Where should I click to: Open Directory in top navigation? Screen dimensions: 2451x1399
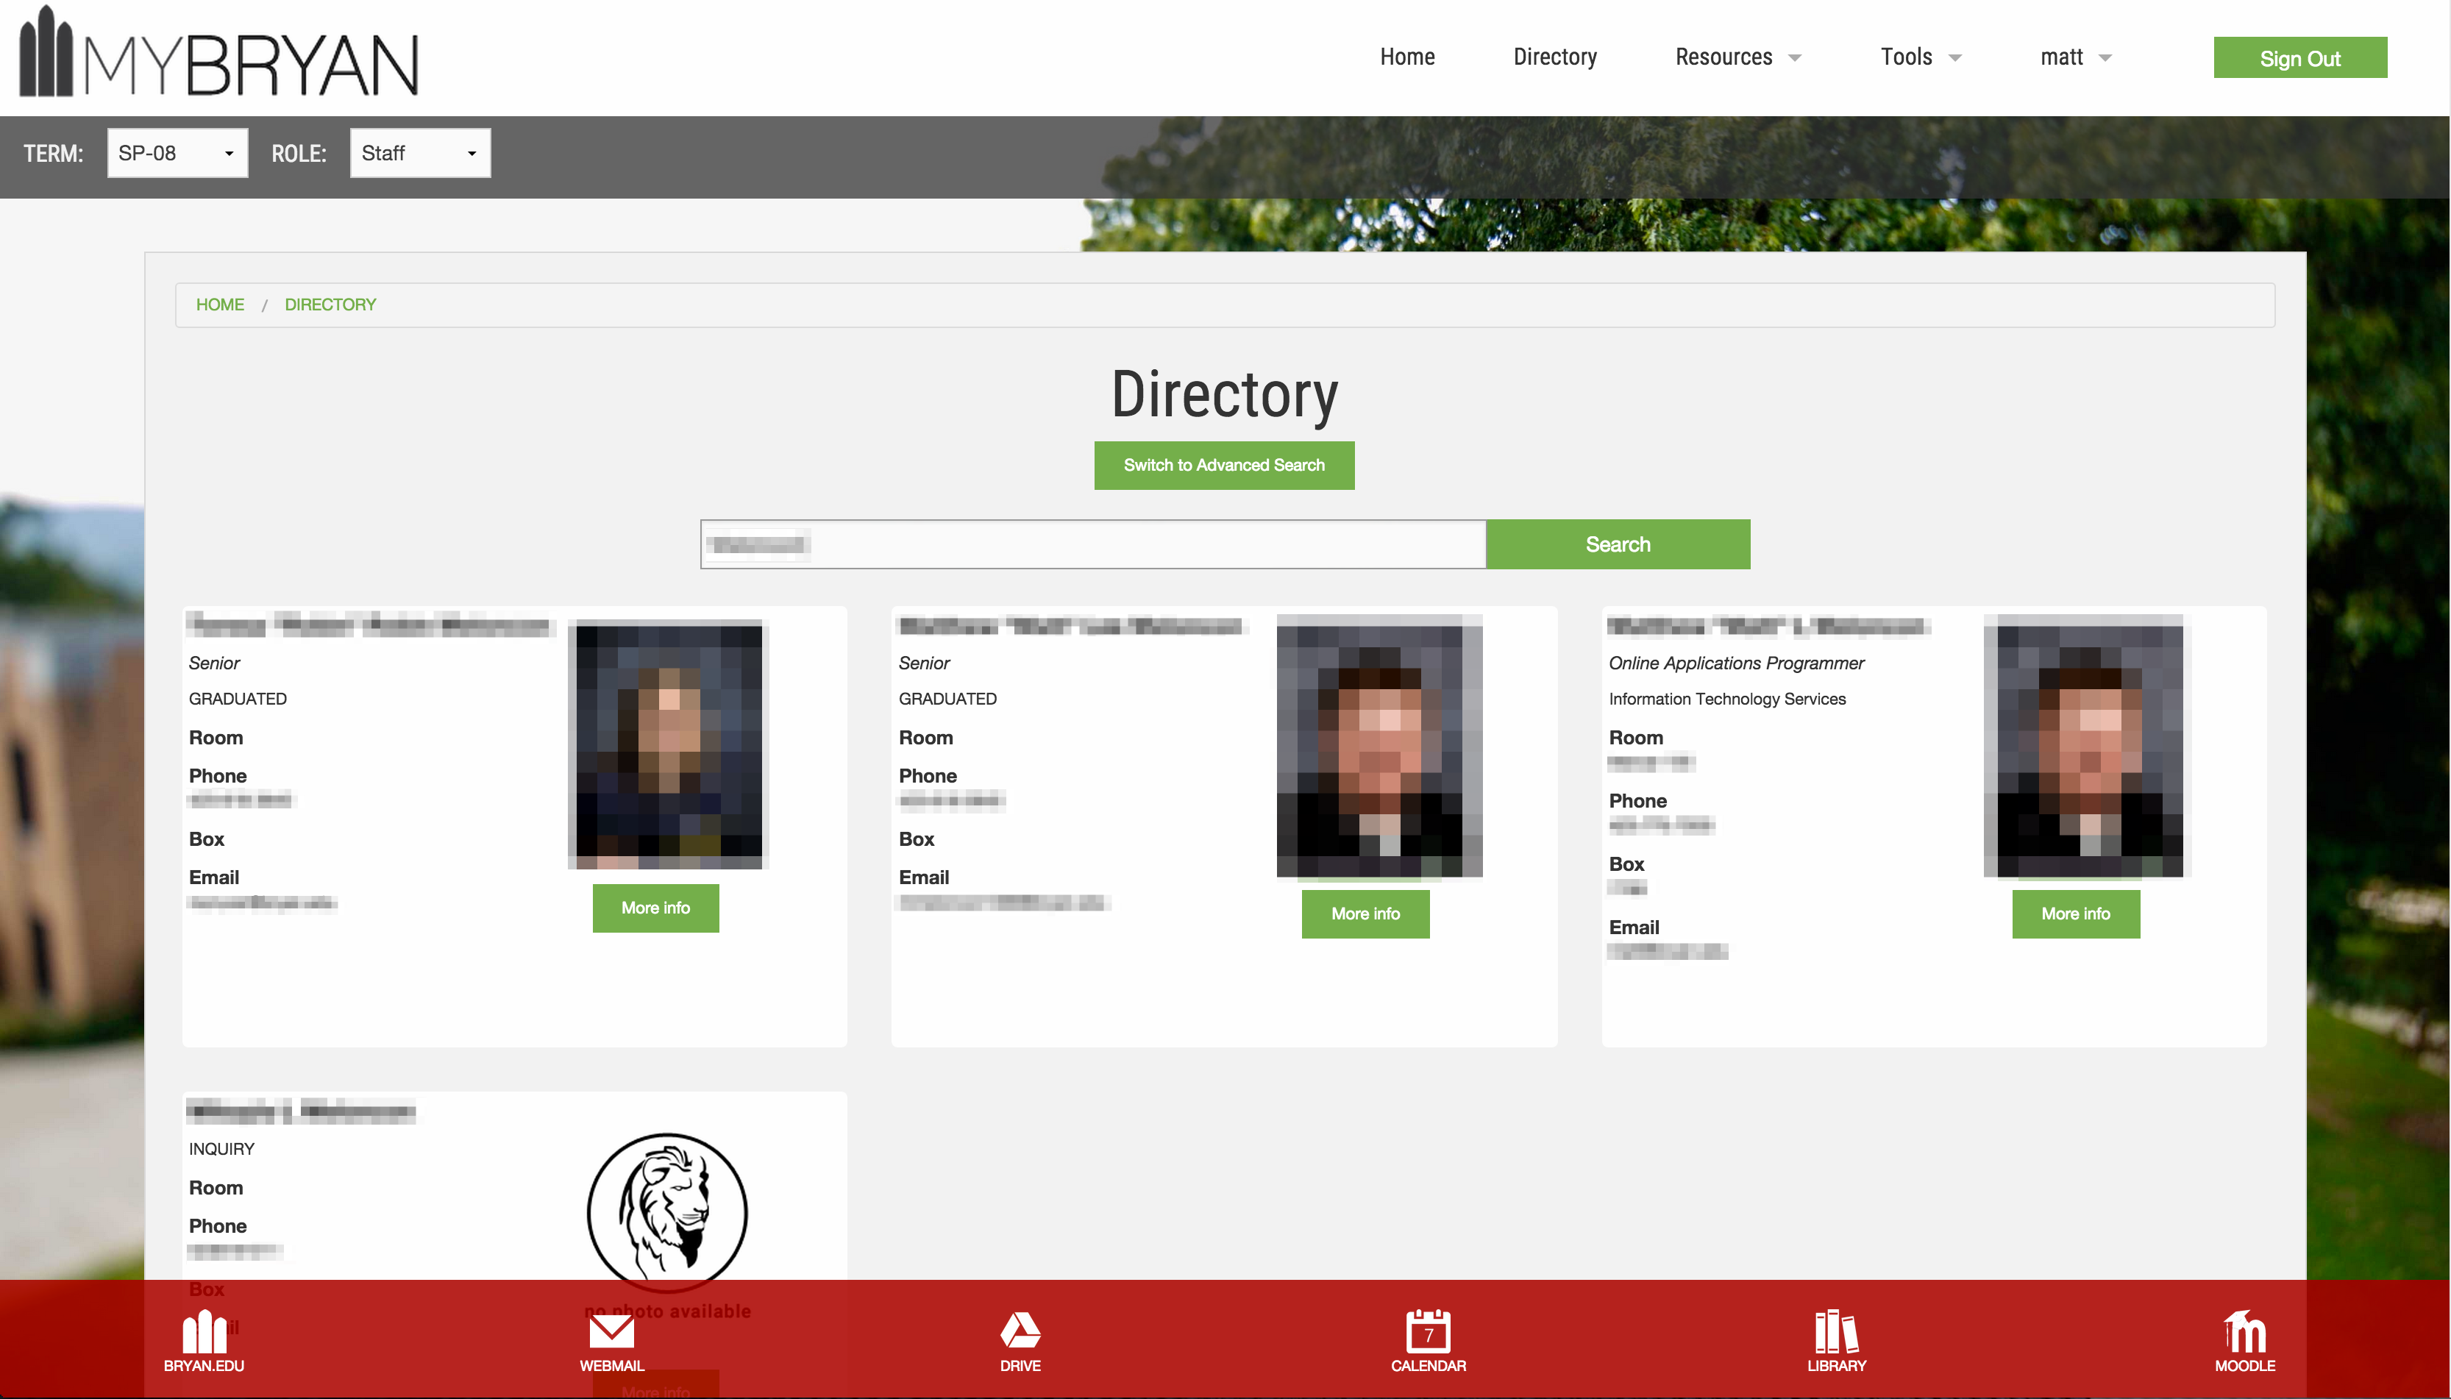coord(1554,57)
